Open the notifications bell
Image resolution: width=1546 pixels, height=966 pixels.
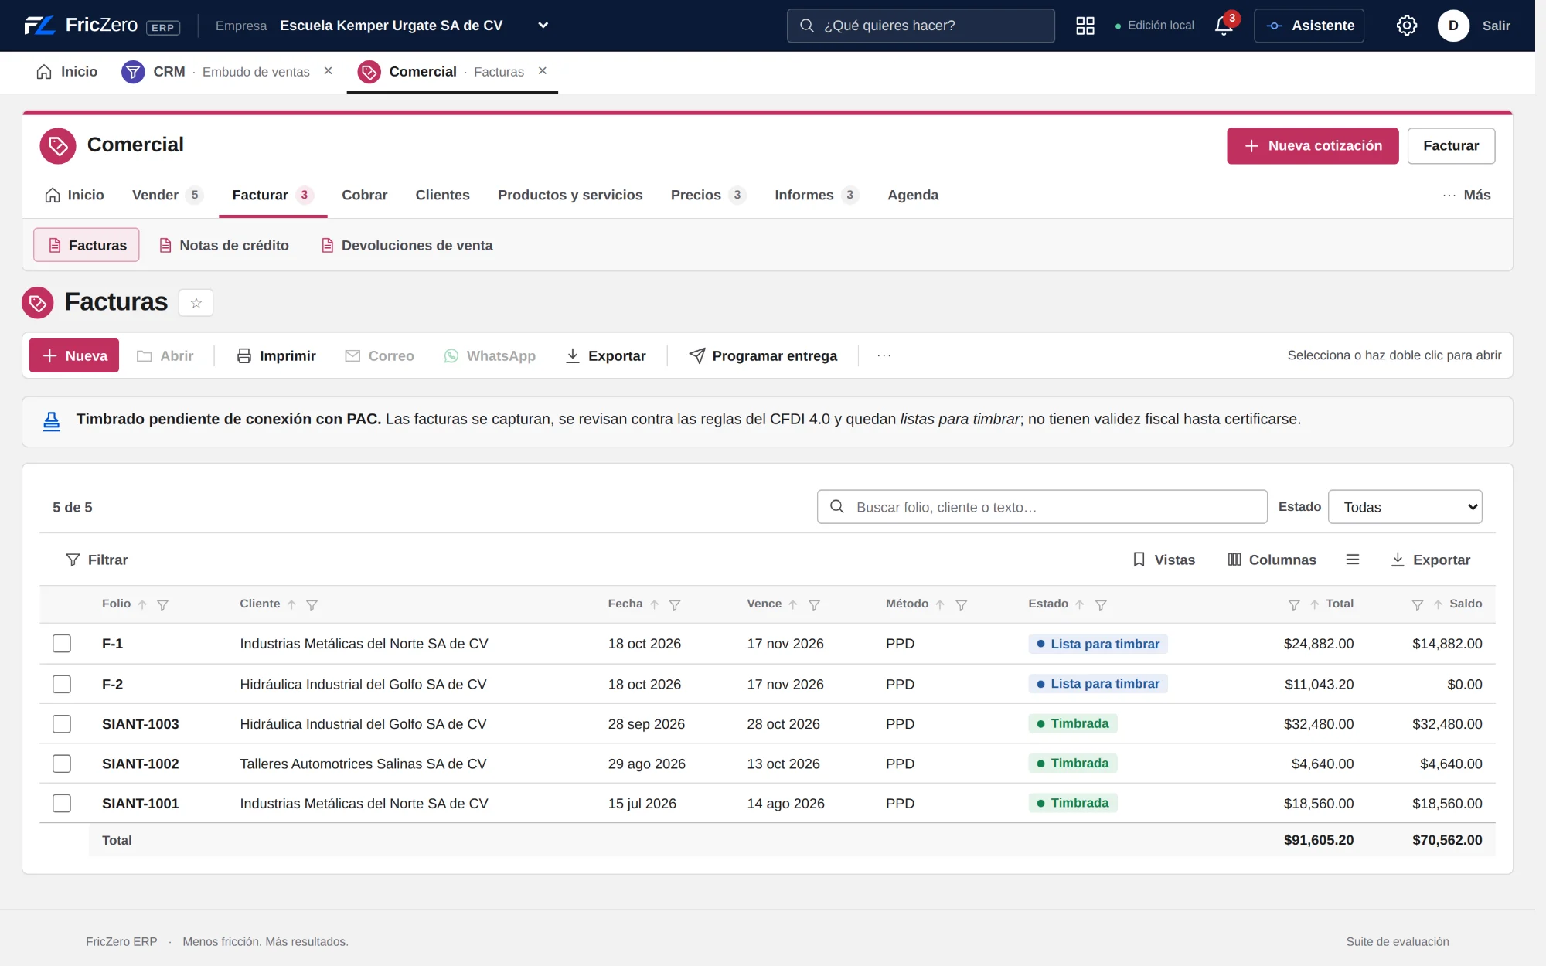[1224, 26]
